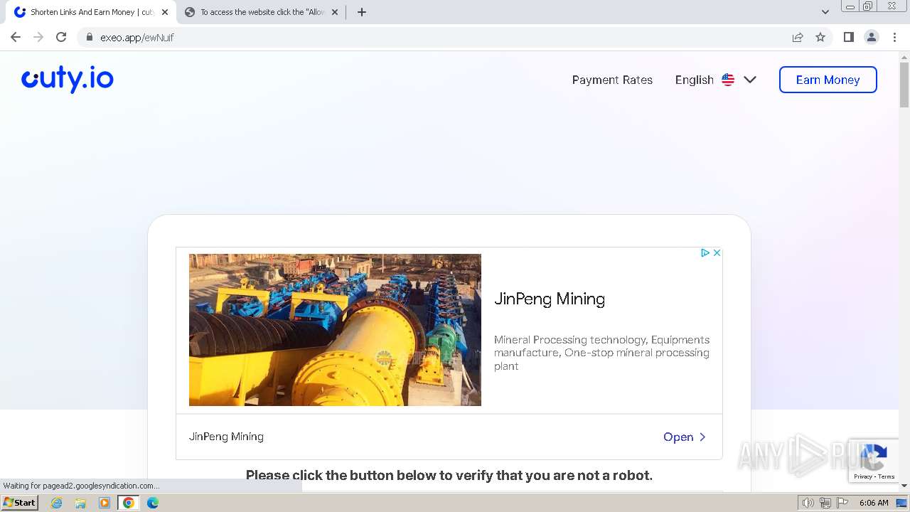Open the media player taskbar icon
The width and height of the screenshot is (910, 512).
[x=105, y=503]
